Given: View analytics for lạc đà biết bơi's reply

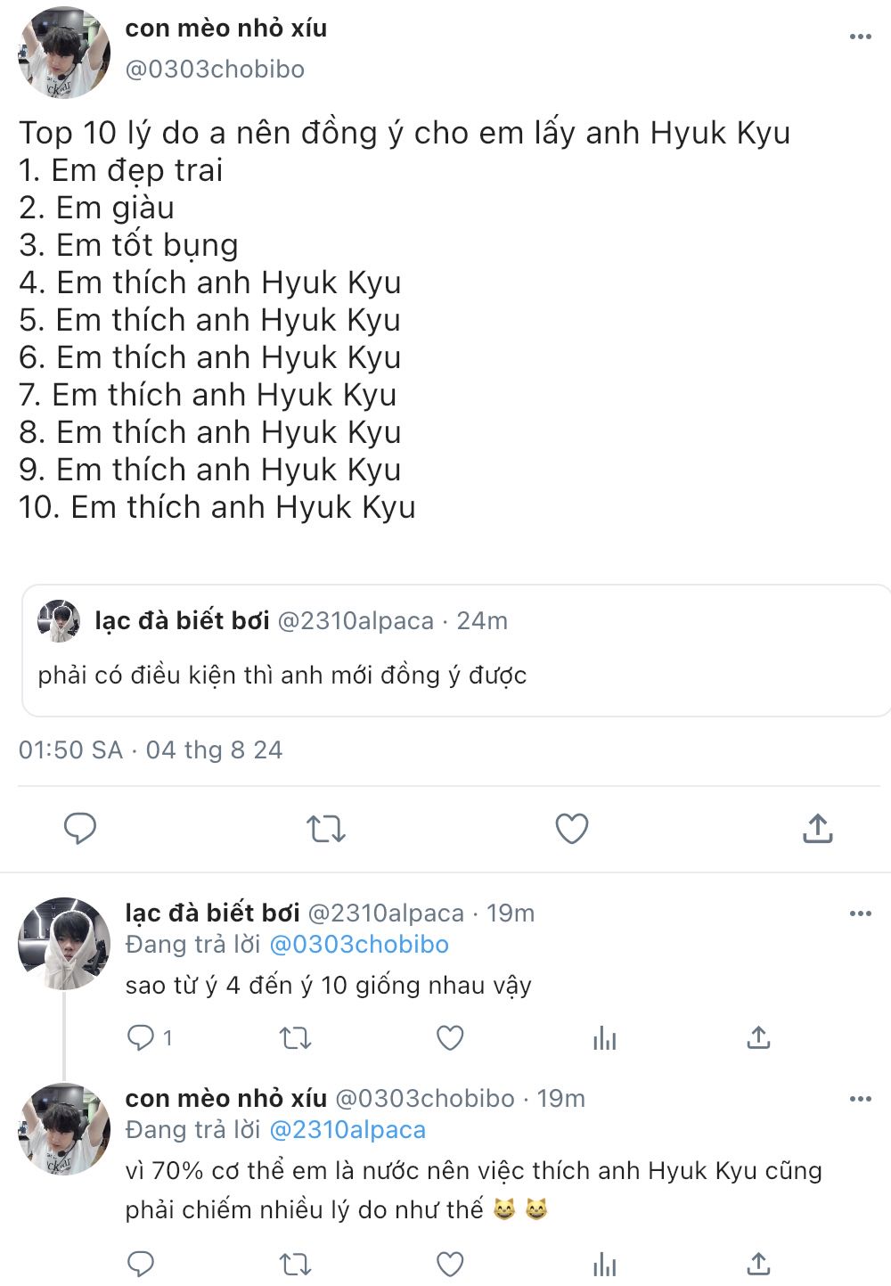Looking at the screenshot, I should [x=604, y=1037].
